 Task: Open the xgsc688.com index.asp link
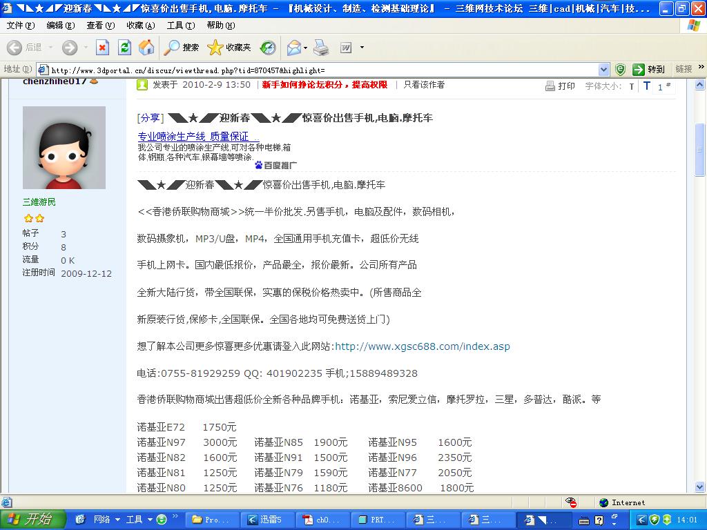(423, 346)
